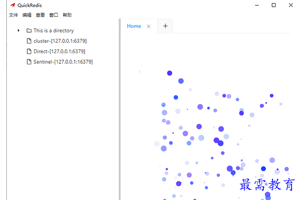
Task: Click the file icon beside Direct-[127.0.0.1:6379]
Action: (29, 51)
